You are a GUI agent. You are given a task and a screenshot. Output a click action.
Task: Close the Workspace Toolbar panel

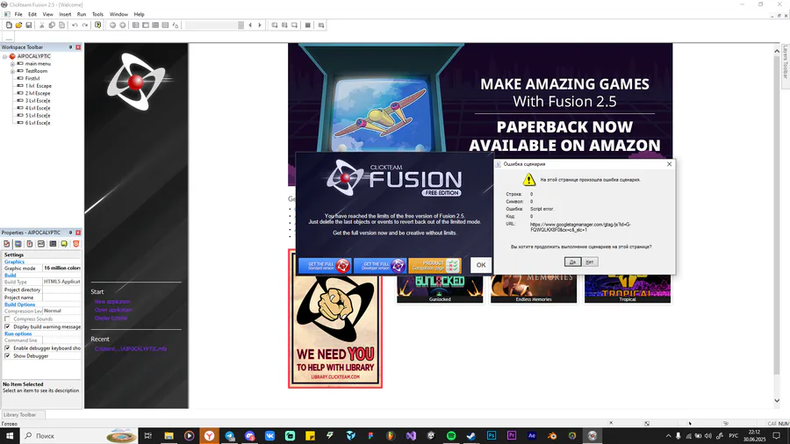click(x=78, y=47)
